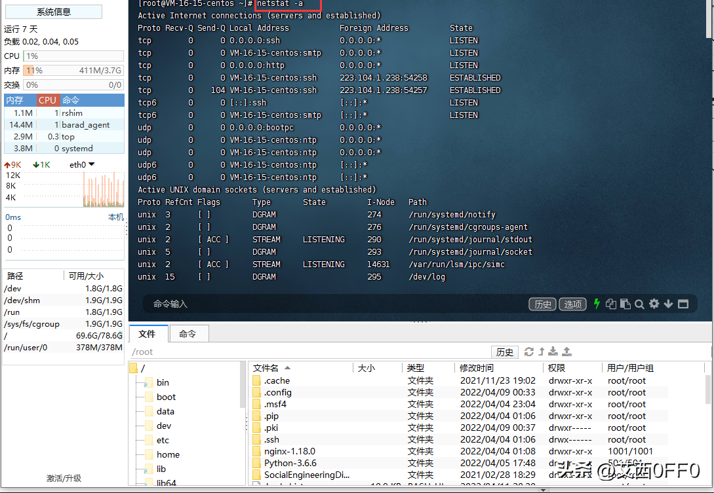Open 历史 button in terminal command bar
The width and height of the screenshot is (714, 493).
point(542,304)
